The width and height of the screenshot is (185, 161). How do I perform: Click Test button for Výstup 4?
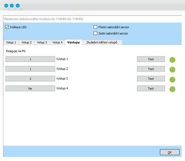(x=151, y=88)
